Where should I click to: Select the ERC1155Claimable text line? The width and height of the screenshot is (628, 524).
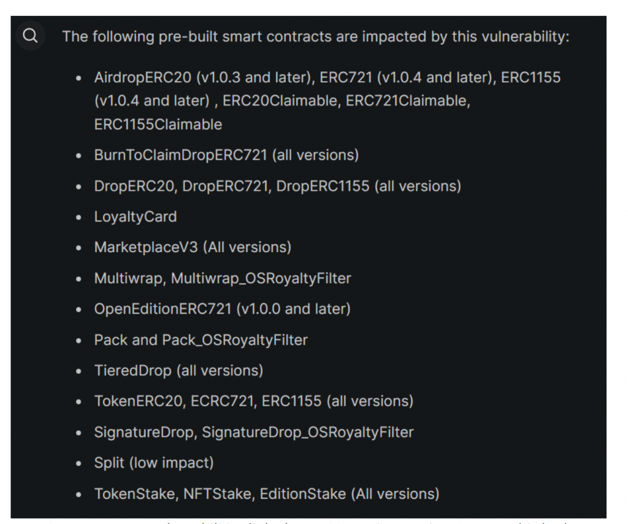pos(158,124)
